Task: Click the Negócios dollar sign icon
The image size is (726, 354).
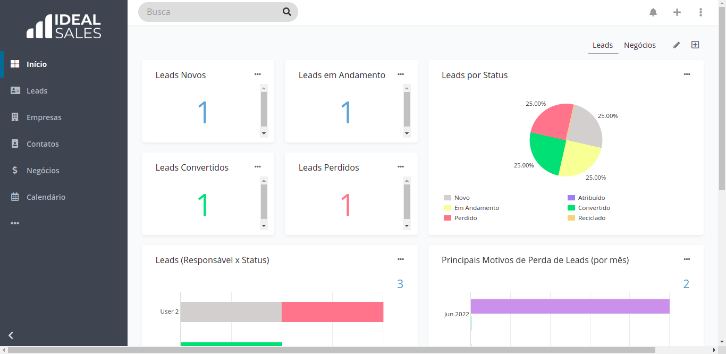Action: (15, 170)
